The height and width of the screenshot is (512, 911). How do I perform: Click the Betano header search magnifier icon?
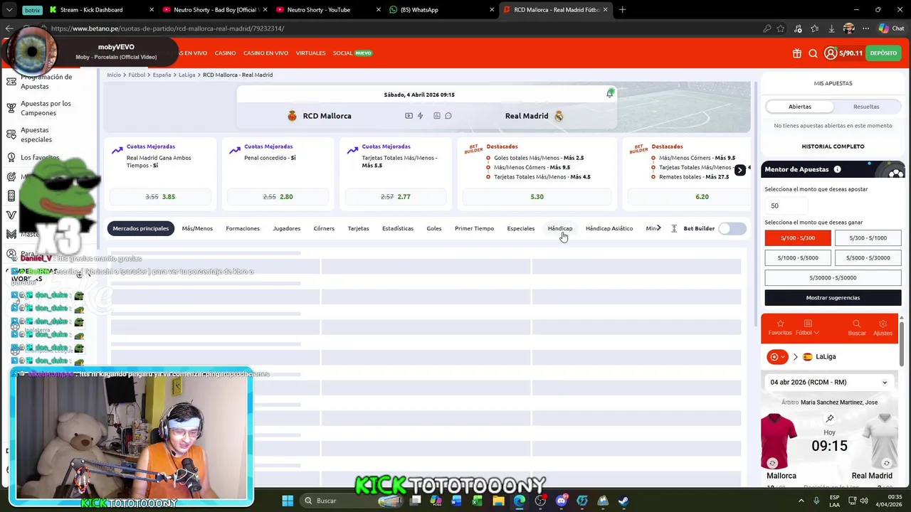[813, 53]
